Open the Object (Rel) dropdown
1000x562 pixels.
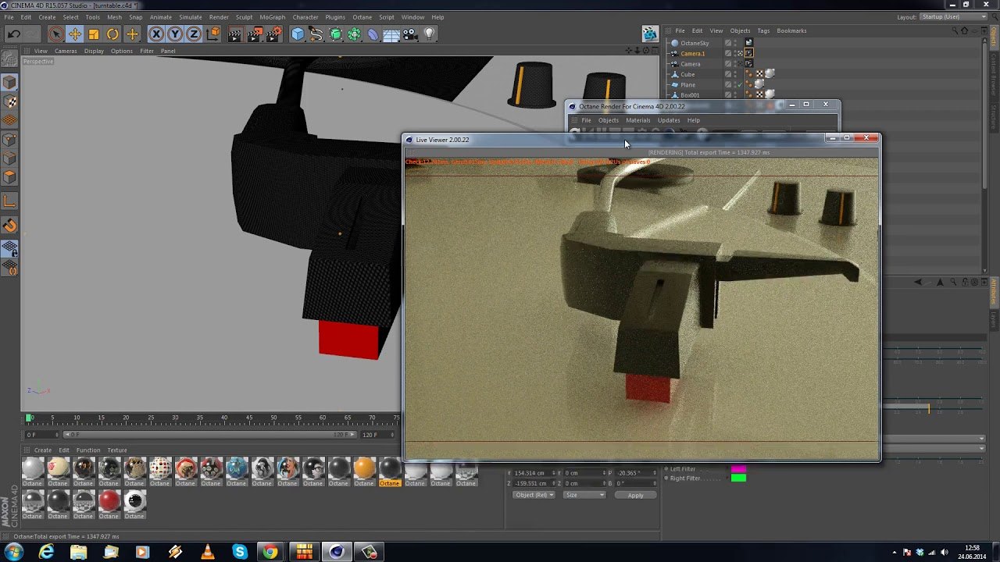[534, 495]
